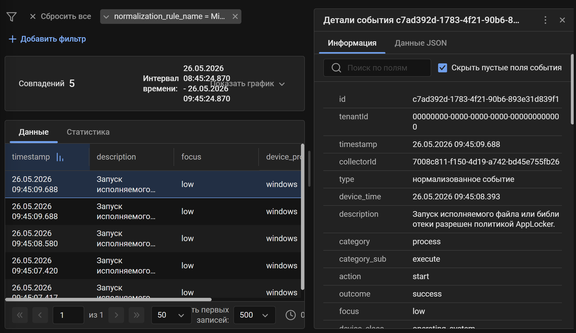576x333 pixels.
Task: Click the description value about AppLocker
Action: pos(486,219)
